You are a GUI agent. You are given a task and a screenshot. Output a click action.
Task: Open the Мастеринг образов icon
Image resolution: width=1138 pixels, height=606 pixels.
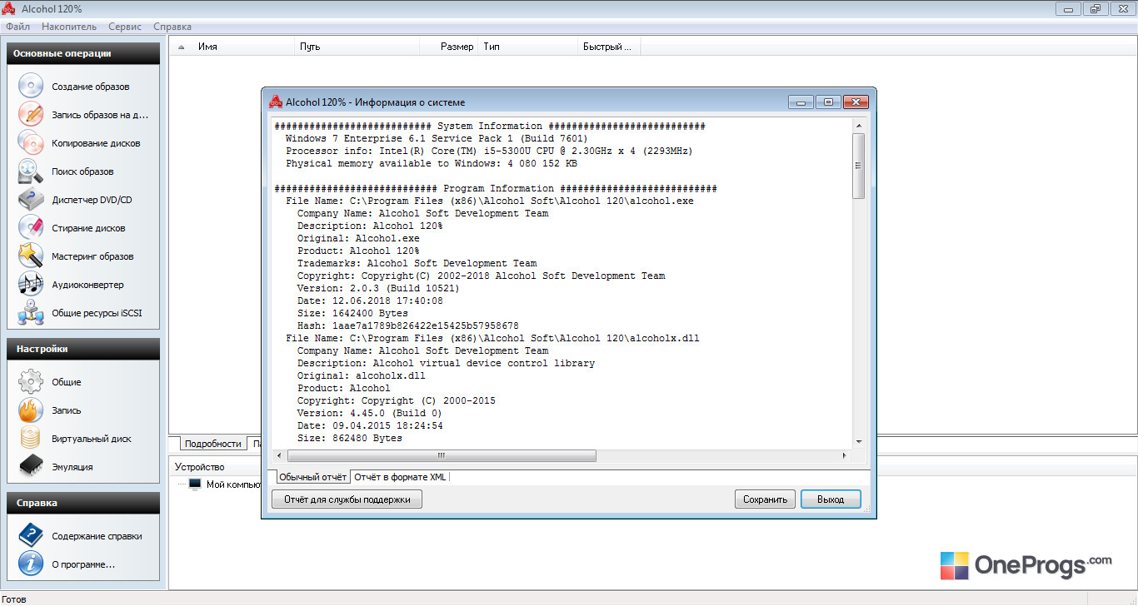pyautogui.click(x=31, y=256)
